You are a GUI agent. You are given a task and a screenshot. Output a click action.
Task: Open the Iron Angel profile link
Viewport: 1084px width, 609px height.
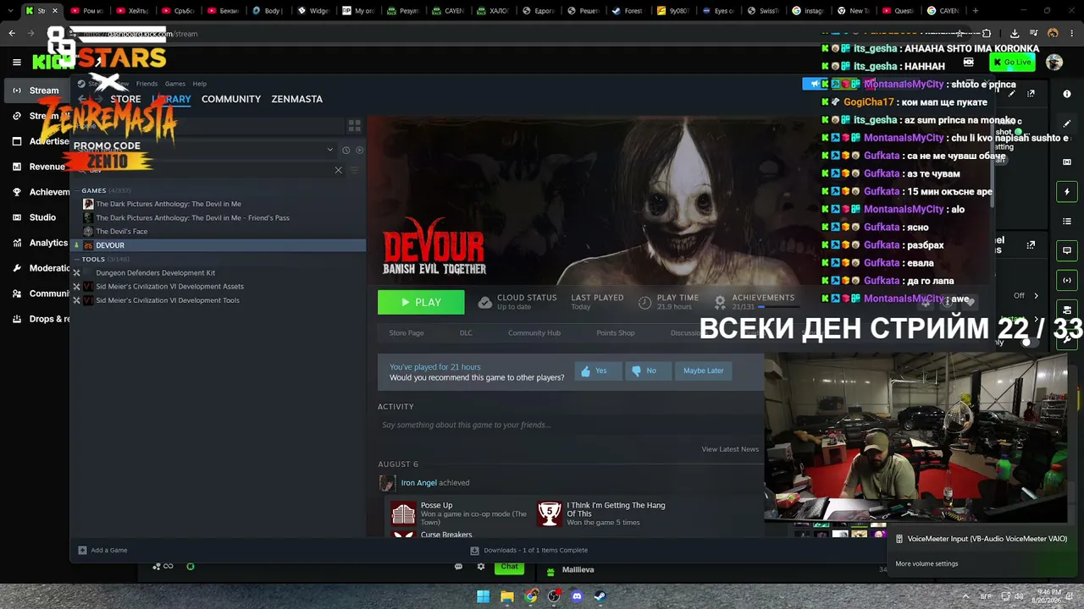pyautogui.click(x=418, y=483)
